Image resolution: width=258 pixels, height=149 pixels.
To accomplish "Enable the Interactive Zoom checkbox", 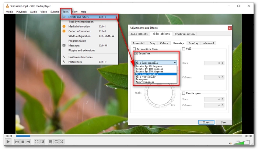I will coord(134,49).
